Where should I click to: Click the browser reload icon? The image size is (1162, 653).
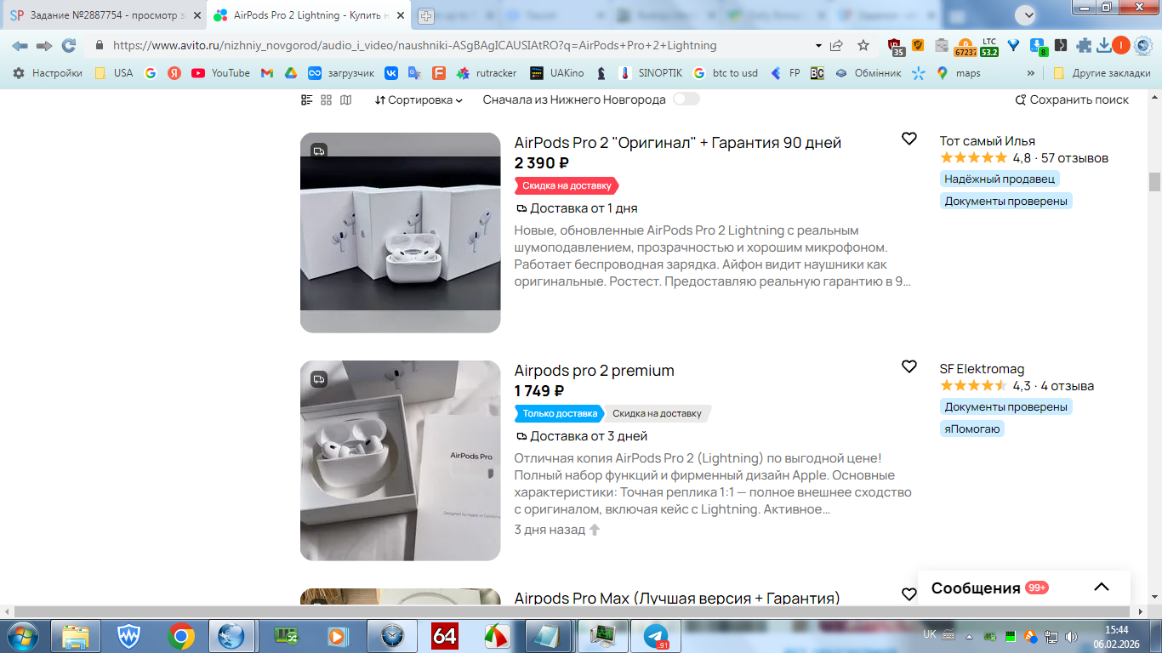click(x=69, y=45)
